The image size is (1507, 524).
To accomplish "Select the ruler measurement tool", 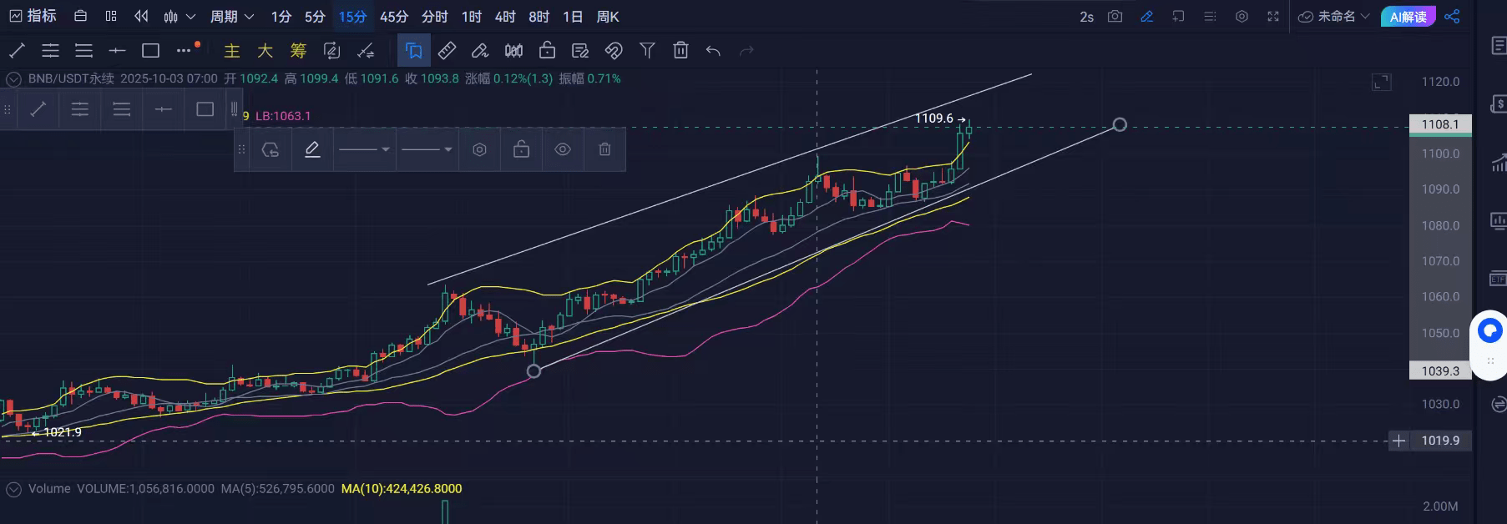I will (447, 51).
